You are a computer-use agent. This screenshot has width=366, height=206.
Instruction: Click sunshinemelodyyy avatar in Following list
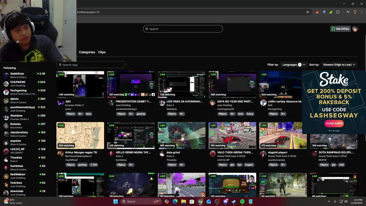[6, 109]
